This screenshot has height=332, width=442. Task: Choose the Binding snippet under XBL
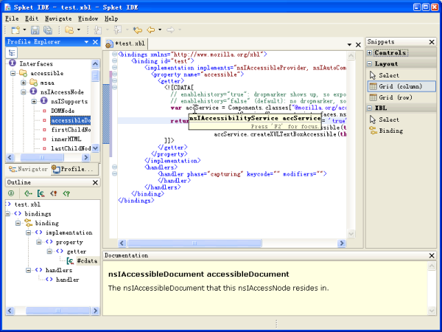(390, 131)
